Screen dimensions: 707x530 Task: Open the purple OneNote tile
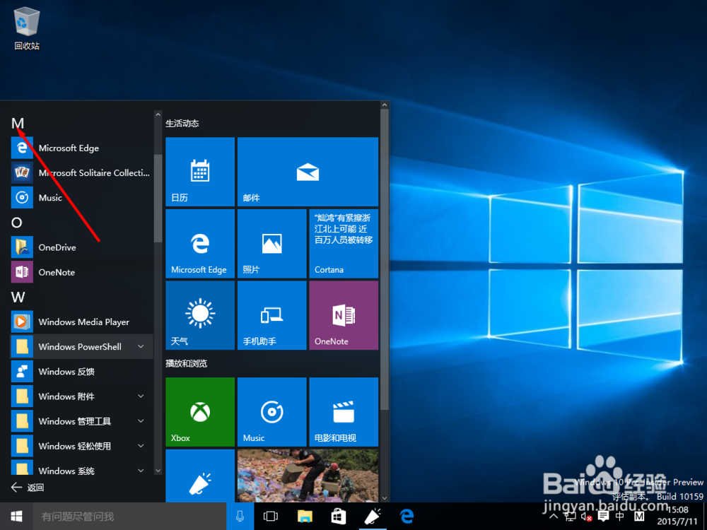coord(344,315)
